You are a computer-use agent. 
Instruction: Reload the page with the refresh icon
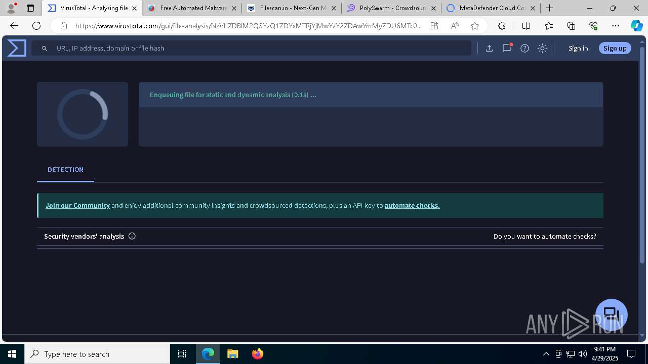pos(36,26)
